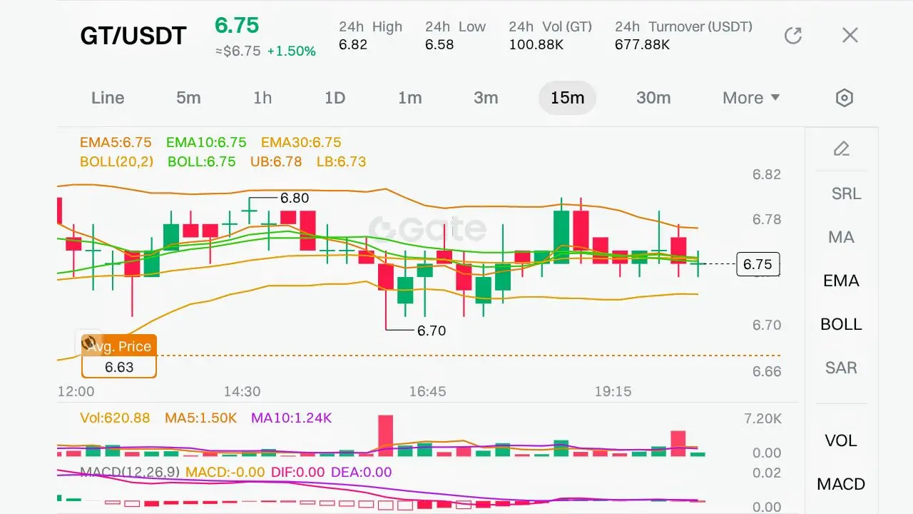913x514 pixels.
Task: Click the 24h High value 6.82
Action: click(x=353, y=44)
